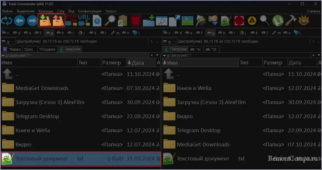Open FTP connection from the toolbar
The height and width of the screenshot is (170, 322).
71,20
